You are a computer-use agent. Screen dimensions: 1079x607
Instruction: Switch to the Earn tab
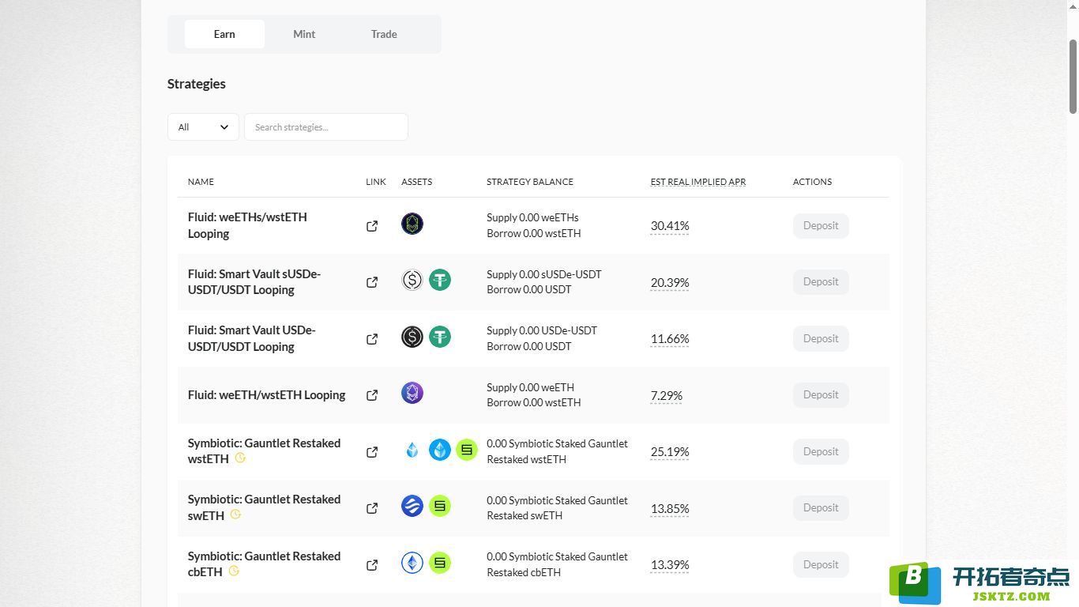click(x=224, y=34)
